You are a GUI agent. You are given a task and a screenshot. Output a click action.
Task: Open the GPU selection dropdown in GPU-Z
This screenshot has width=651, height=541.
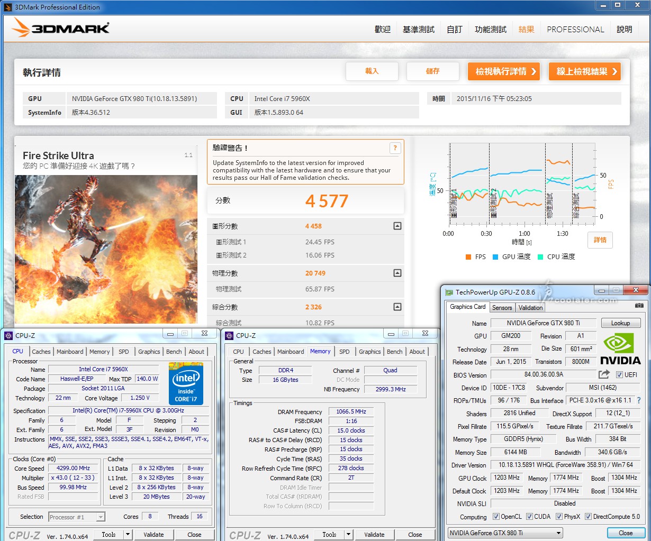coord(505,533)
